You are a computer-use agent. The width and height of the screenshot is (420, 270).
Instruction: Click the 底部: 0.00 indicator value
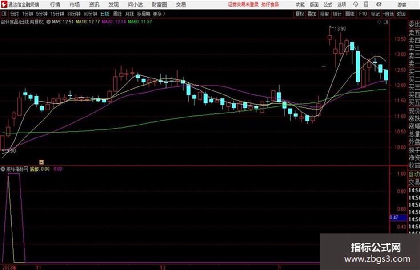(x=40, y=169)
